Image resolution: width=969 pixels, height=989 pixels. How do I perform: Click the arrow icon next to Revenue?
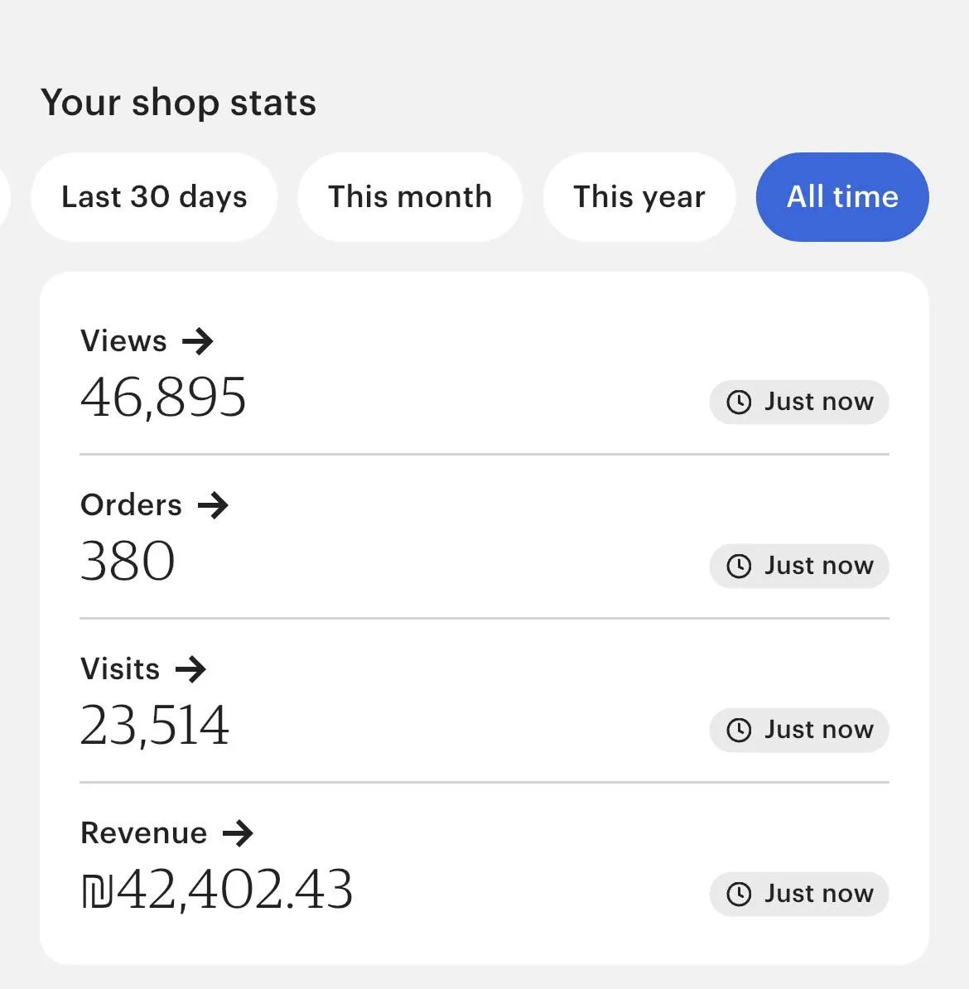click(x=238, y=833)
